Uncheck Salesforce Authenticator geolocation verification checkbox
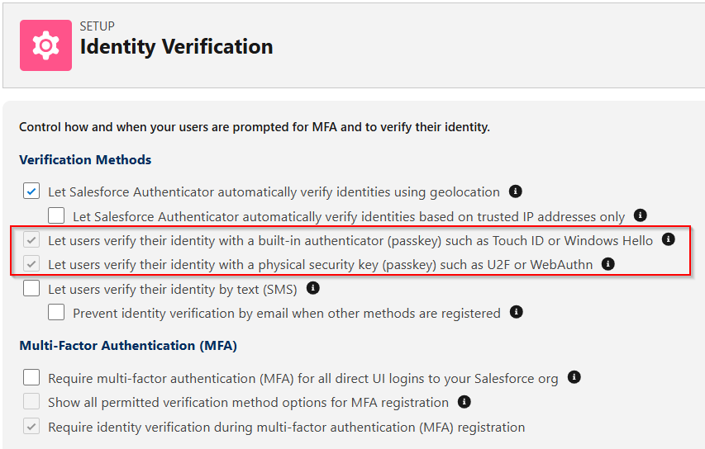Screen dimensions: 705x449 31,191
